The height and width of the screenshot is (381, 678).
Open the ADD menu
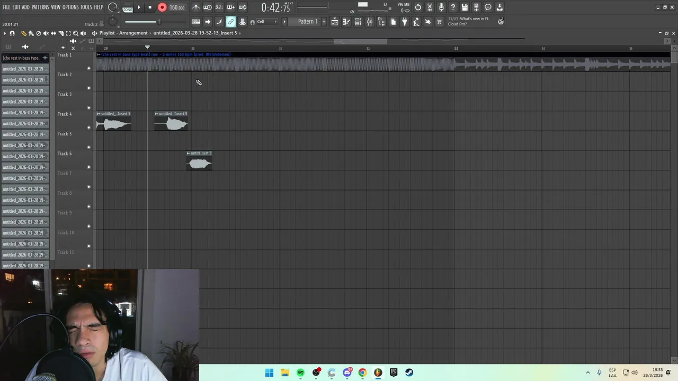point(25,7)
